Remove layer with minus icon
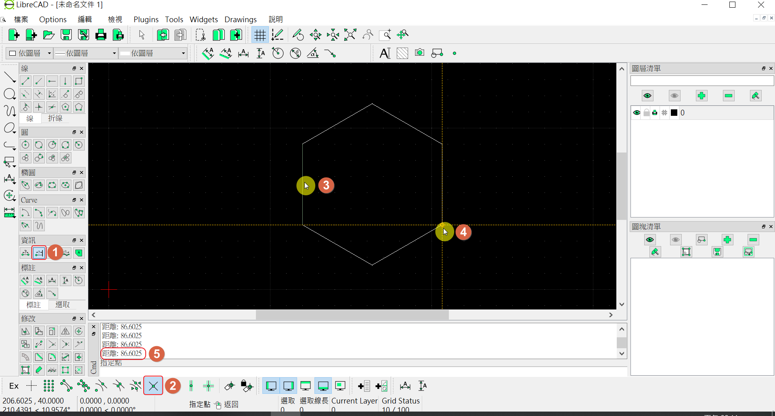This screenshot has width=775, height=416. tap(729, 96)
